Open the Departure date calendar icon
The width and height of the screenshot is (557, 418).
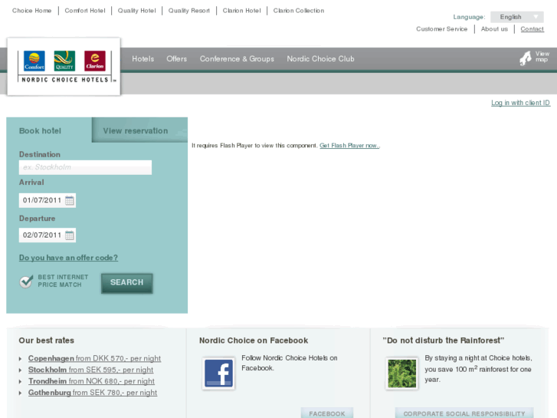point(70,235)
